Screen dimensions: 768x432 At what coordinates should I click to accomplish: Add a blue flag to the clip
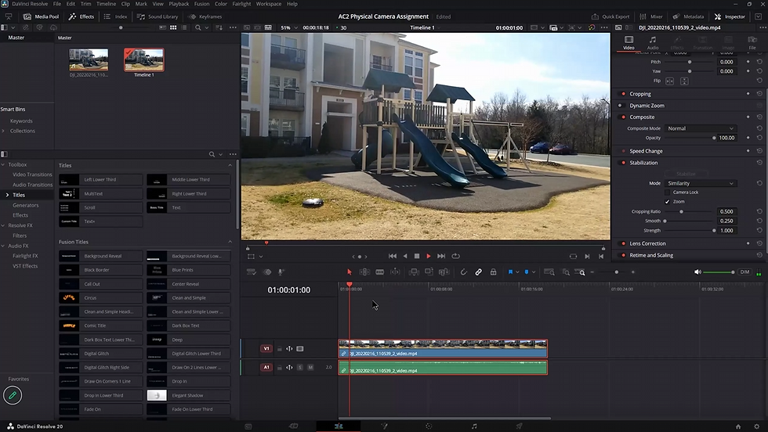click(510, 272)
